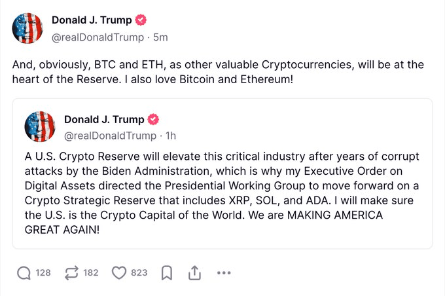The width and height of the screenshot is (445, 296).
Task: Open quoted post's profile avatar
Action: click(x=40, y=126)
